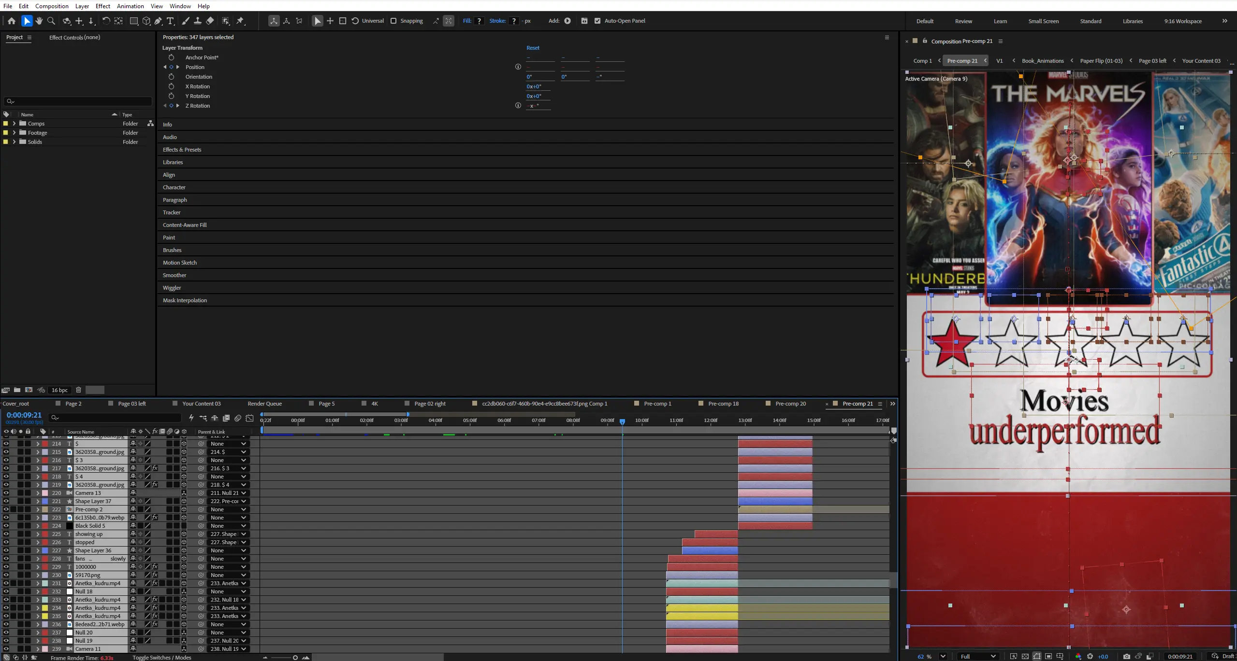Toggle visibility of Null 18 layer

[x=6, y=591]
